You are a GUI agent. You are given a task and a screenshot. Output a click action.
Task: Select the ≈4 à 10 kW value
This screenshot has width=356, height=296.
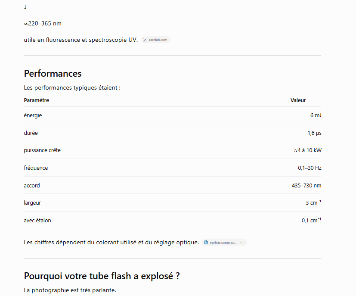click(308, 150)
